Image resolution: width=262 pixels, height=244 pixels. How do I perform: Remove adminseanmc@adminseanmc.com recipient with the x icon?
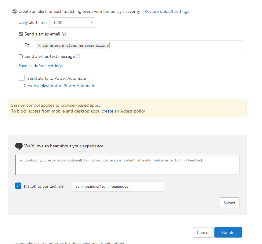coord(39,46)
